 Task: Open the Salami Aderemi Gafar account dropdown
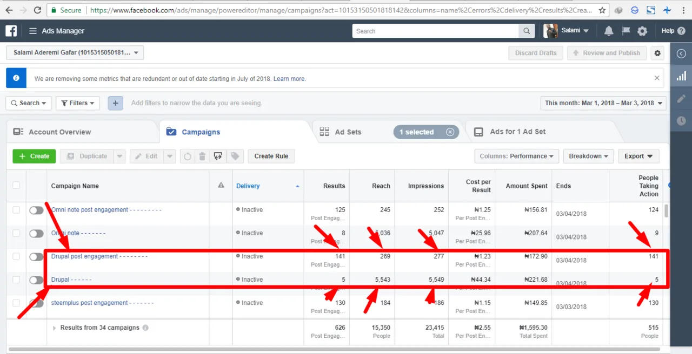point(75,53)
